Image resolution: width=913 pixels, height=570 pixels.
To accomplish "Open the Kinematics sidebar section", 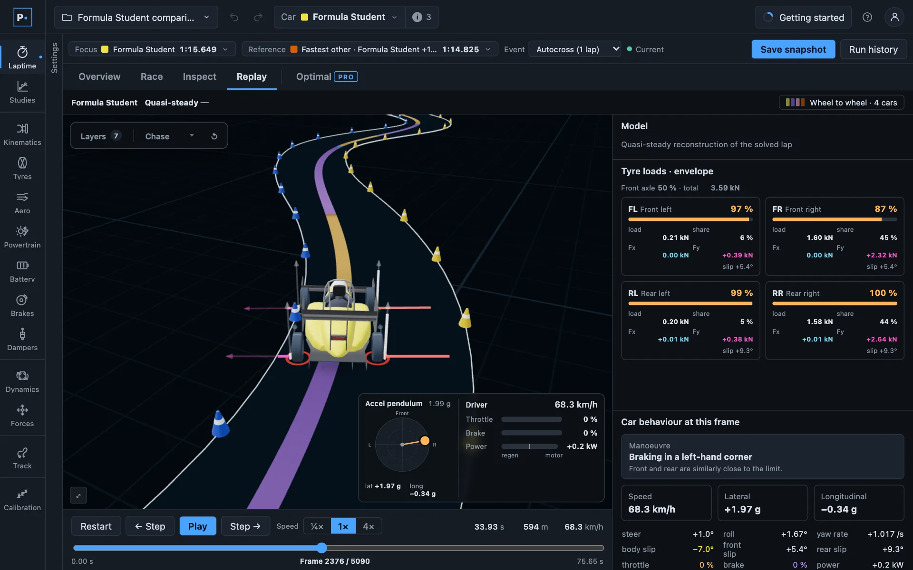I will [22, 134].
